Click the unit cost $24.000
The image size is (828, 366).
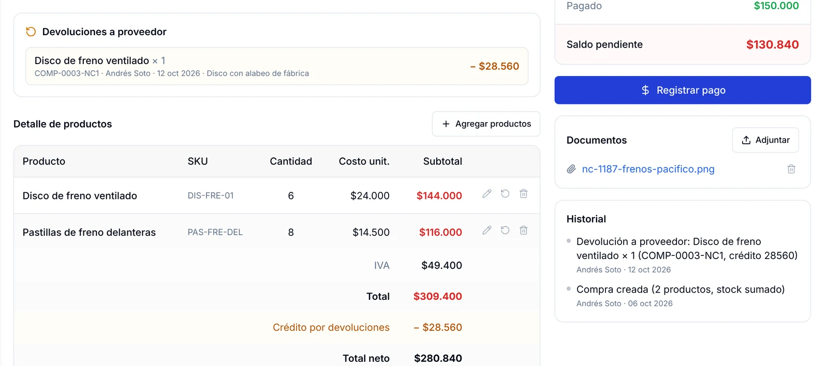370,195
